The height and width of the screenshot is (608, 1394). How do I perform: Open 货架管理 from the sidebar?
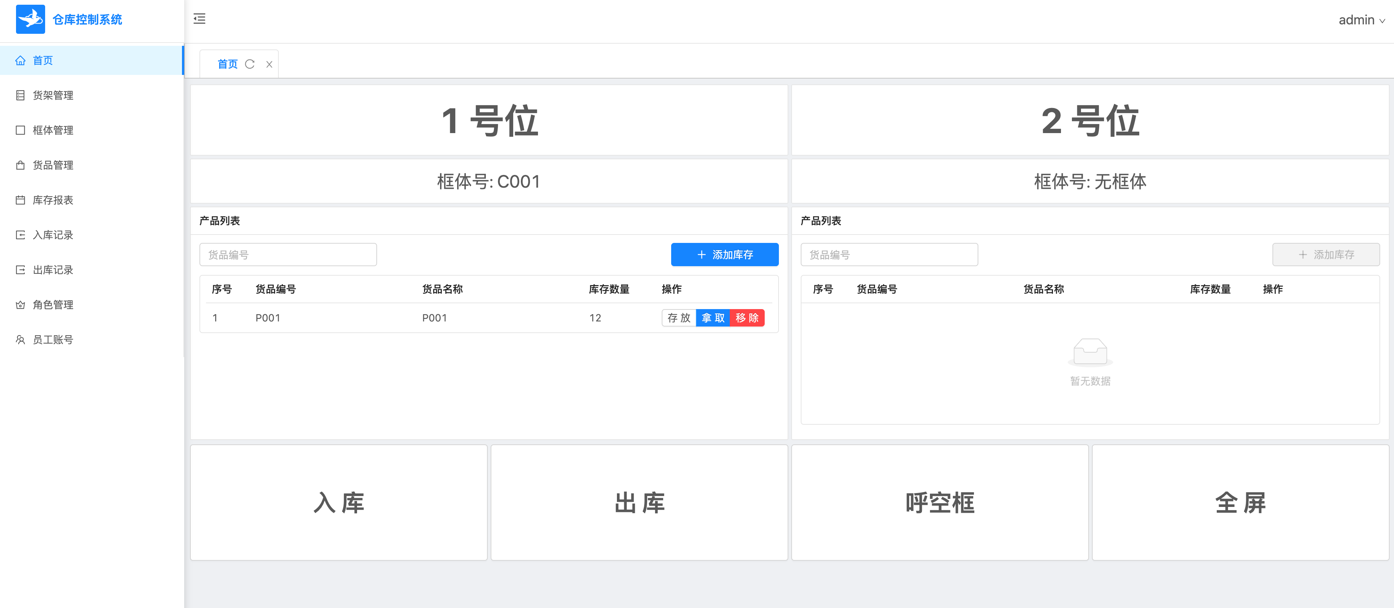(x=52, y=96)
